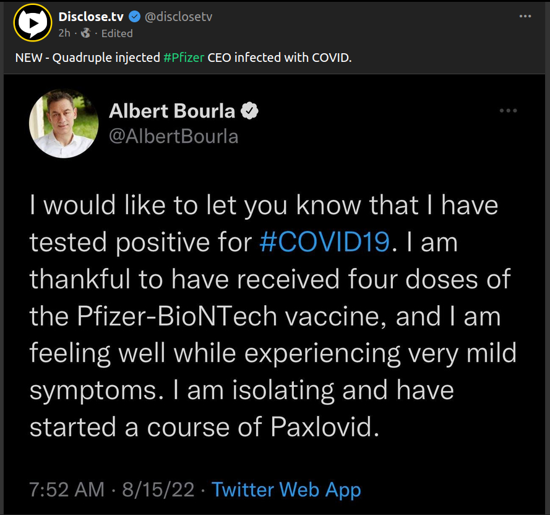Click the verified badge next to Albert Bourla

click(249, 111)
